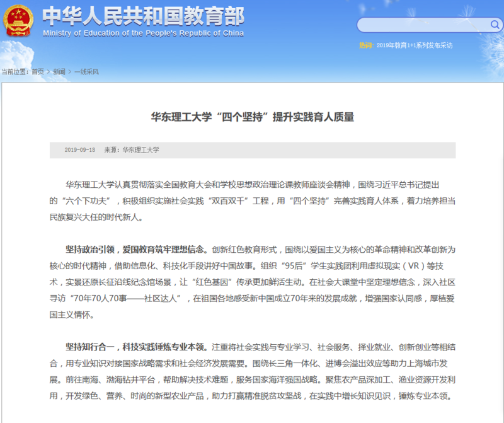Open hot topic link 2019年教育1+1系列发布采访
The width and height of the screenshot is (504, 423).
415,45
